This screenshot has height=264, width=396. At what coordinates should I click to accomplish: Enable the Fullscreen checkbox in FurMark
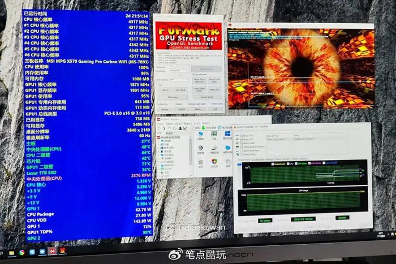tap(171, 67)
